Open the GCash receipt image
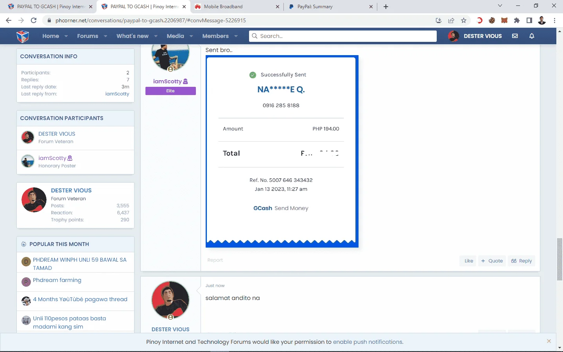The height and width of the screenshot is (352, 563). tap(282, 151)
